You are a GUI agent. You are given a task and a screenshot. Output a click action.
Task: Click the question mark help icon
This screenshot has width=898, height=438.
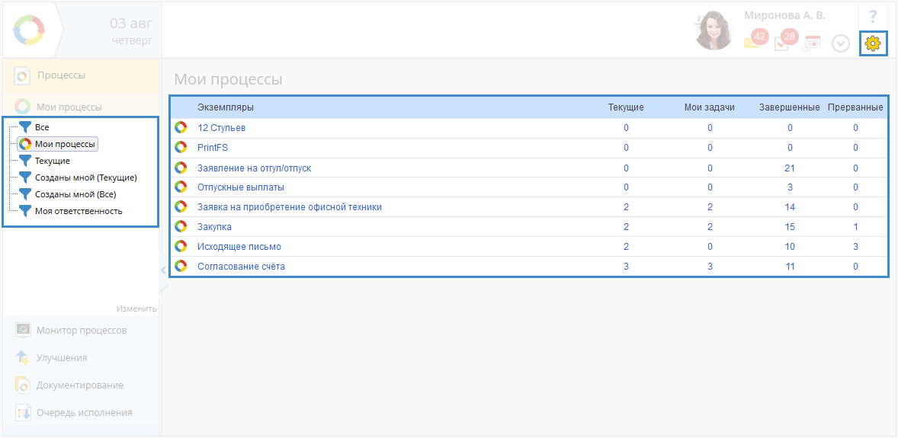point(873,16)
